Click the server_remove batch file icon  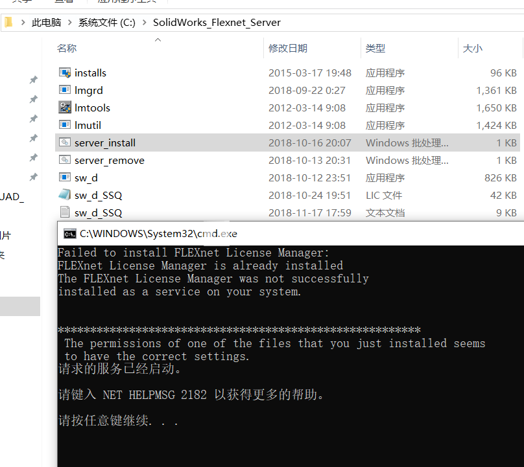click(65, 160)
